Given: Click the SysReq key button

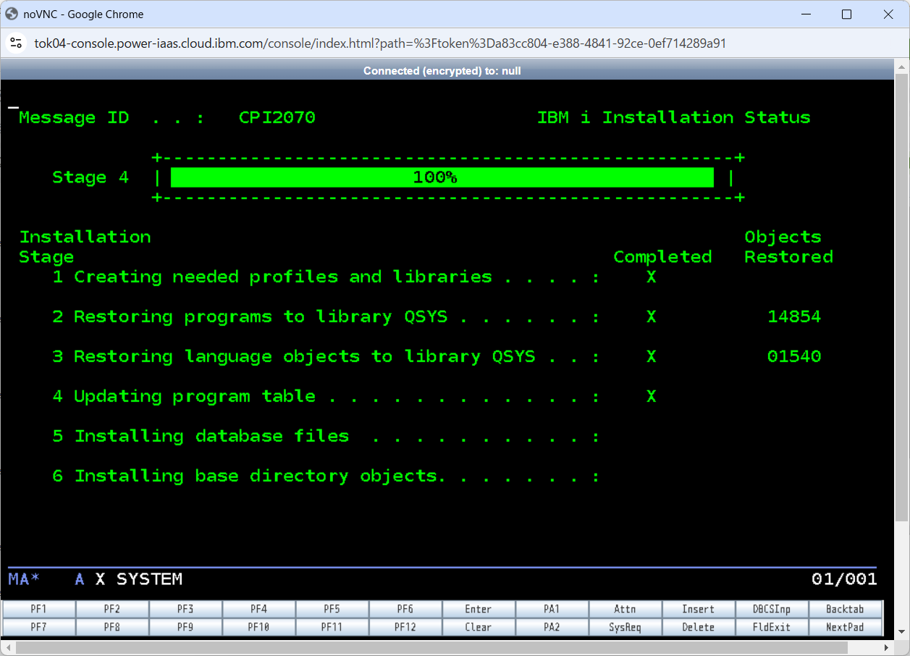Looking at the screenshot, I should (625, 627).
